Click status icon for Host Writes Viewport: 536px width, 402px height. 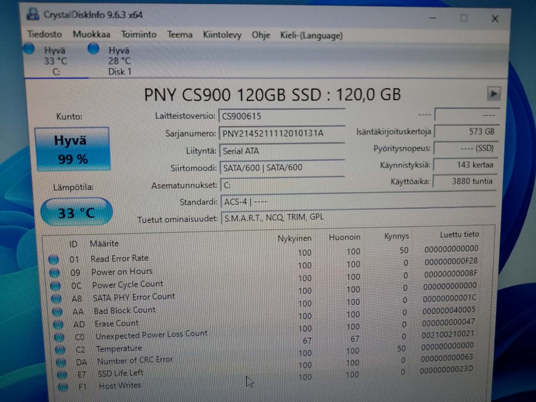63,387
